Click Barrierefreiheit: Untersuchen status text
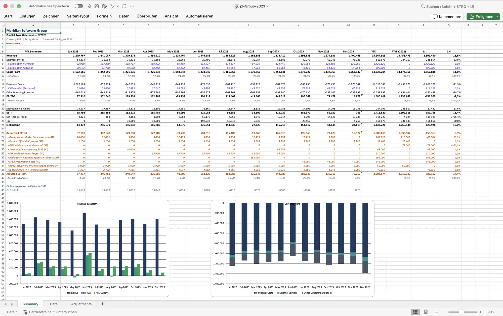The image size is (503, 316). point(53,312)
